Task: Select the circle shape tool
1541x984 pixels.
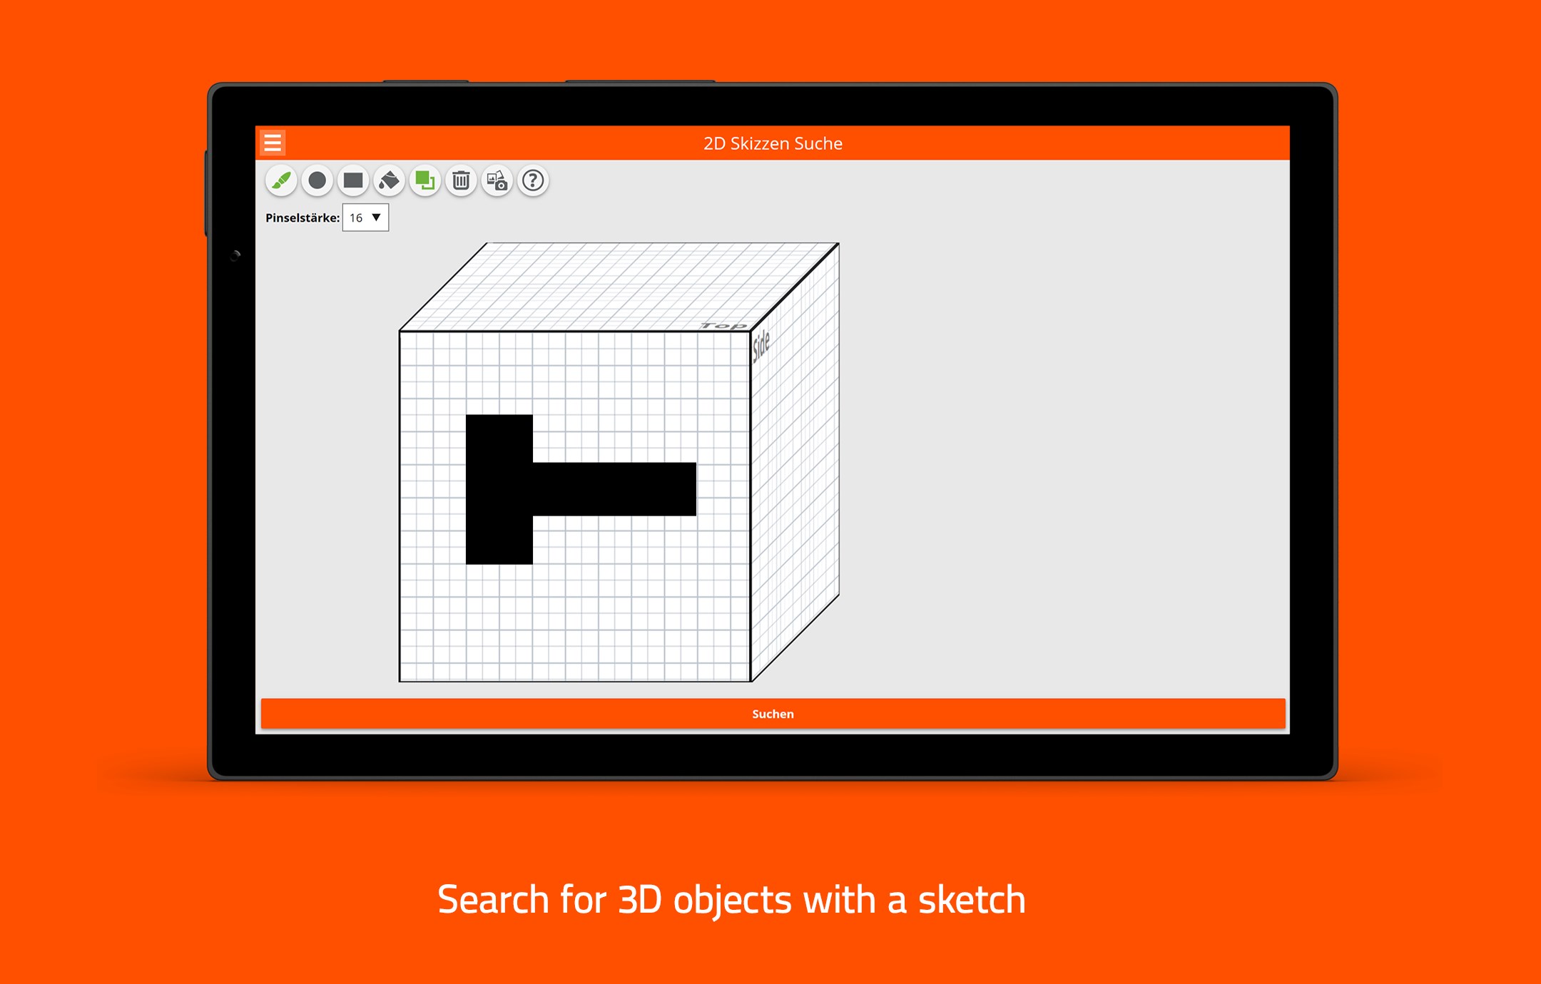Action: (317, 181)
